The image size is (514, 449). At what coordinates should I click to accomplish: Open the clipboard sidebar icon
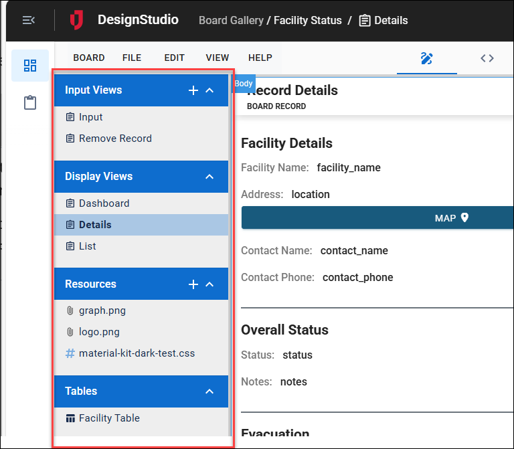coord(30,102)
